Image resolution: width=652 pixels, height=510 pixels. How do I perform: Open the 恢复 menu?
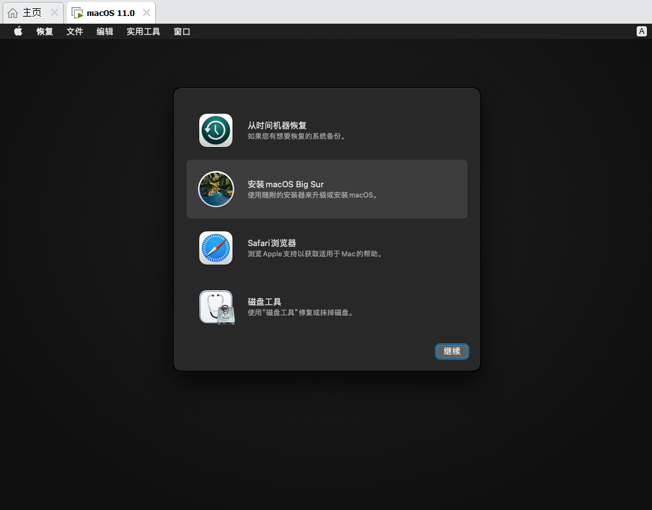tap(45, 31)
